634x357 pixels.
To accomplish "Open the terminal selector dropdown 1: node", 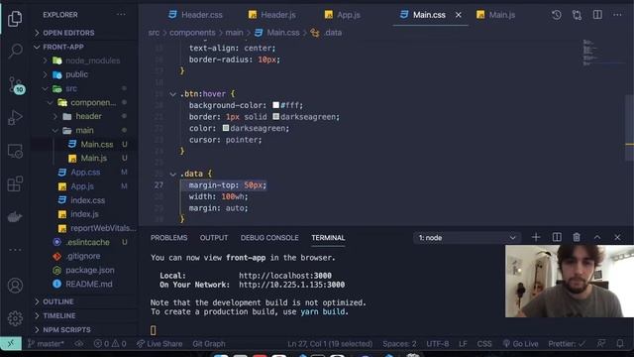I will pyautogui.click(x=467, y=238).
